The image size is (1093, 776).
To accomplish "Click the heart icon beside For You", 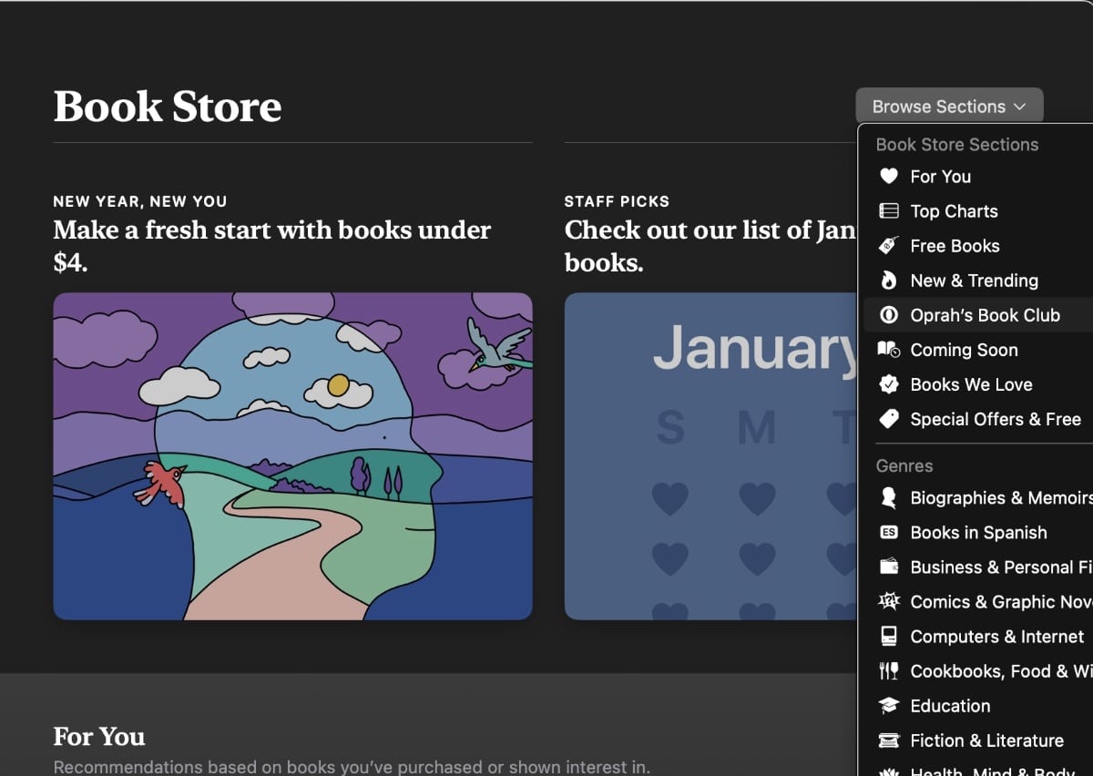I will pos(888,177).
